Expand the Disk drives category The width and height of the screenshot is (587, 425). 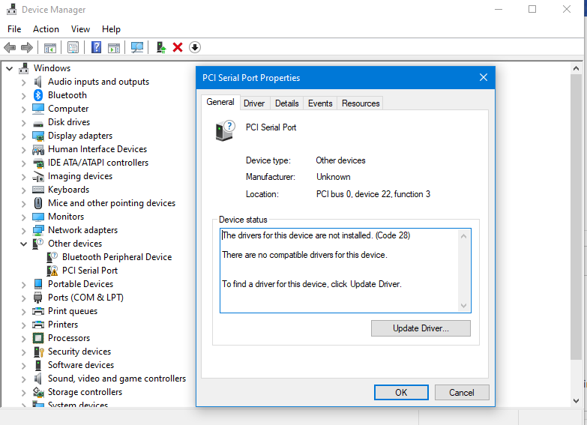click(x=23, y=123)
